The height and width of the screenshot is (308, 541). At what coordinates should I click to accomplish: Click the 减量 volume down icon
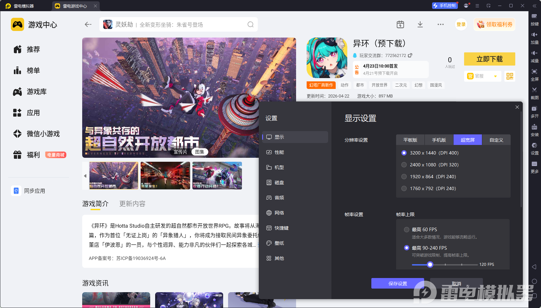click(x=534, y=53)
